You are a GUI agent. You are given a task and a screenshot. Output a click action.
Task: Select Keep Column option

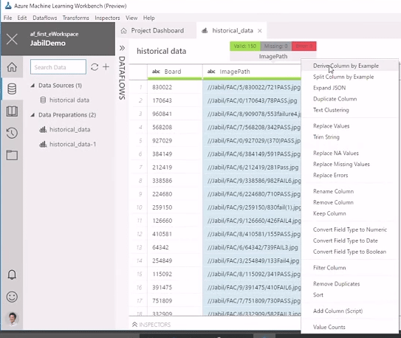pos(329,213)
